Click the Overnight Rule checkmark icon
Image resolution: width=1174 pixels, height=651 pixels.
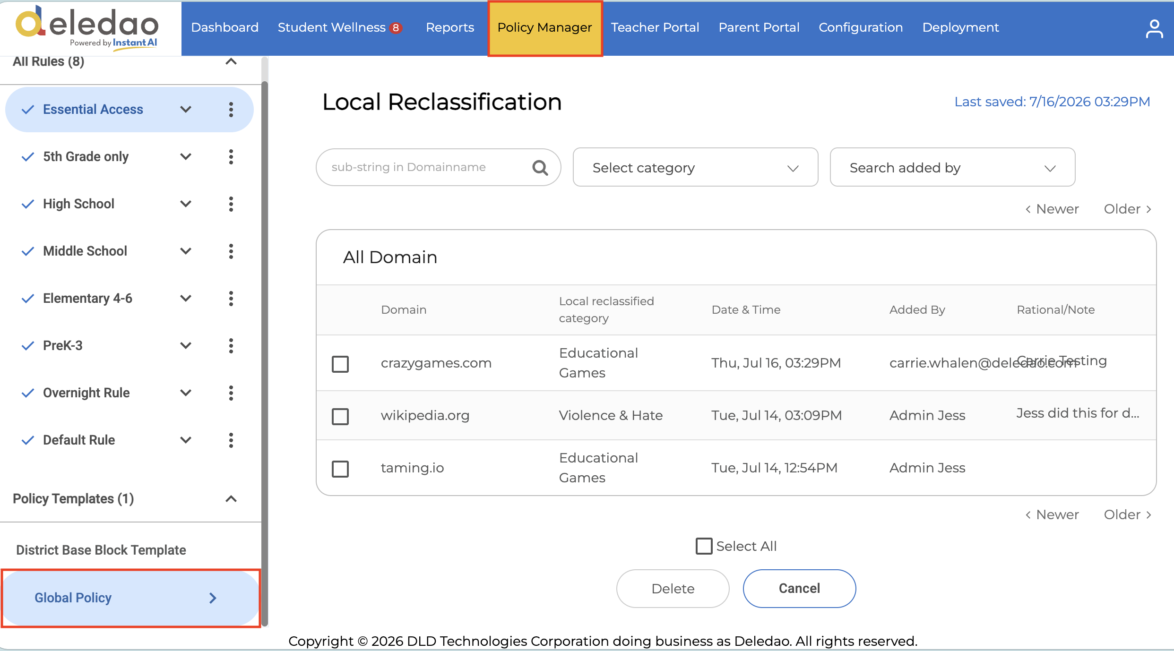(28, 393)
